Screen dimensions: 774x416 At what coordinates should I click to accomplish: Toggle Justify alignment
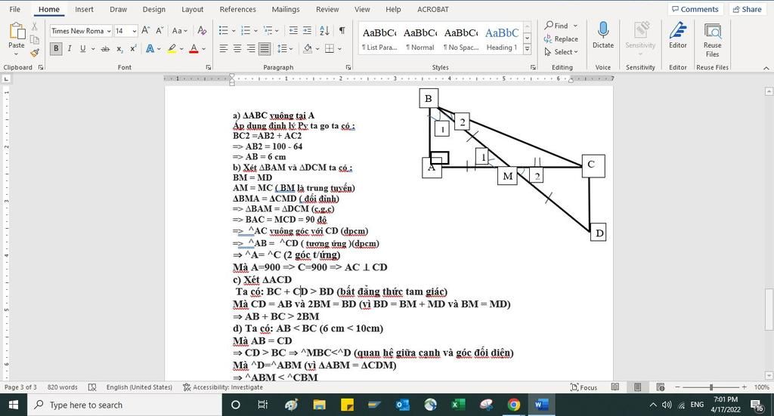(x=265, y=49)
